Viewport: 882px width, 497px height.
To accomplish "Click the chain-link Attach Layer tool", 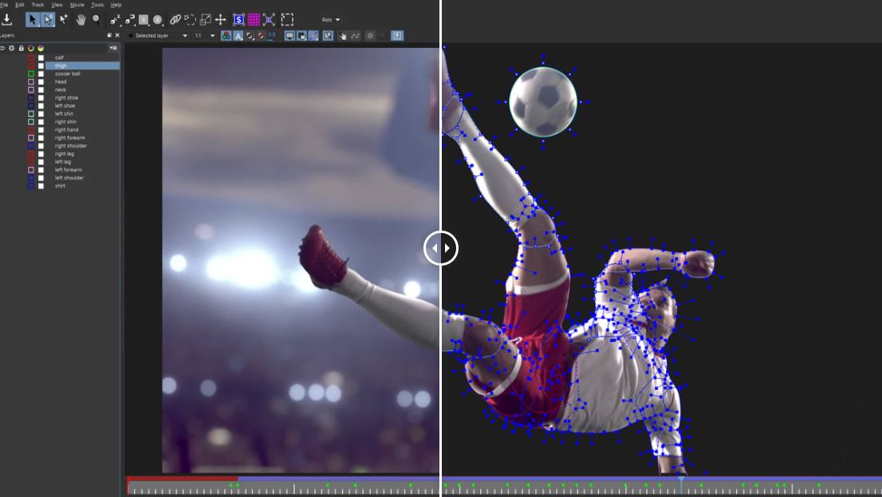I will (x=175, y=20).
